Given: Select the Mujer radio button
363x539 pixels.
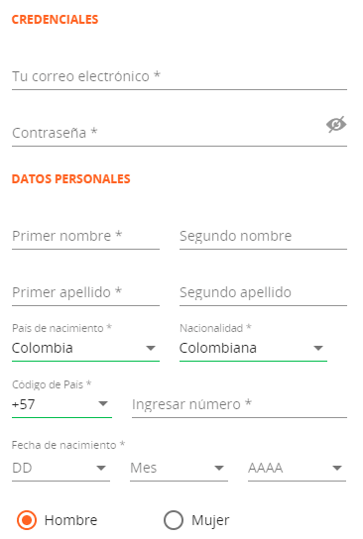Looking at the screenshot, I should (x=174, y=520).
